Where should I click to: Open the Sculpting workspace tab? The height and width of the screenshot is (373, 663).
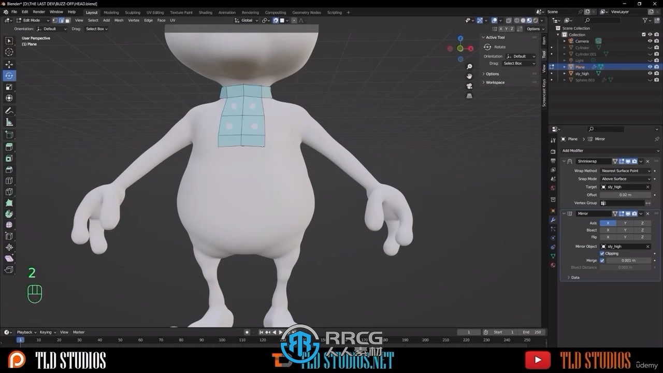[x=133, y=12]
